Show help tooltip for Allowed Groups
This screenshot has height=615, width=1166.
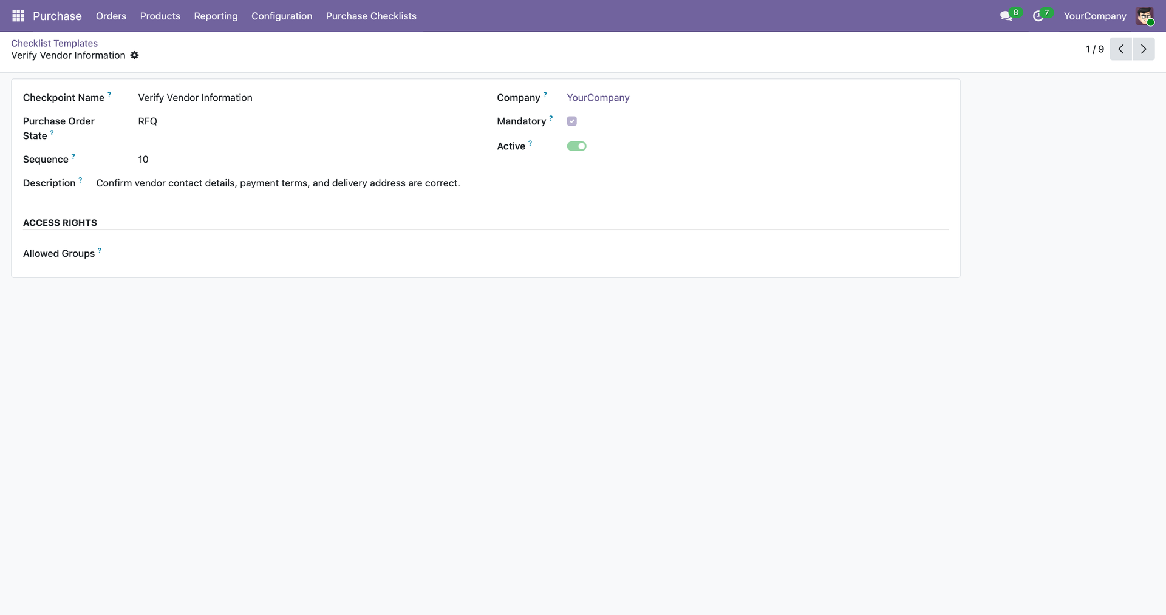pos(100,250)
